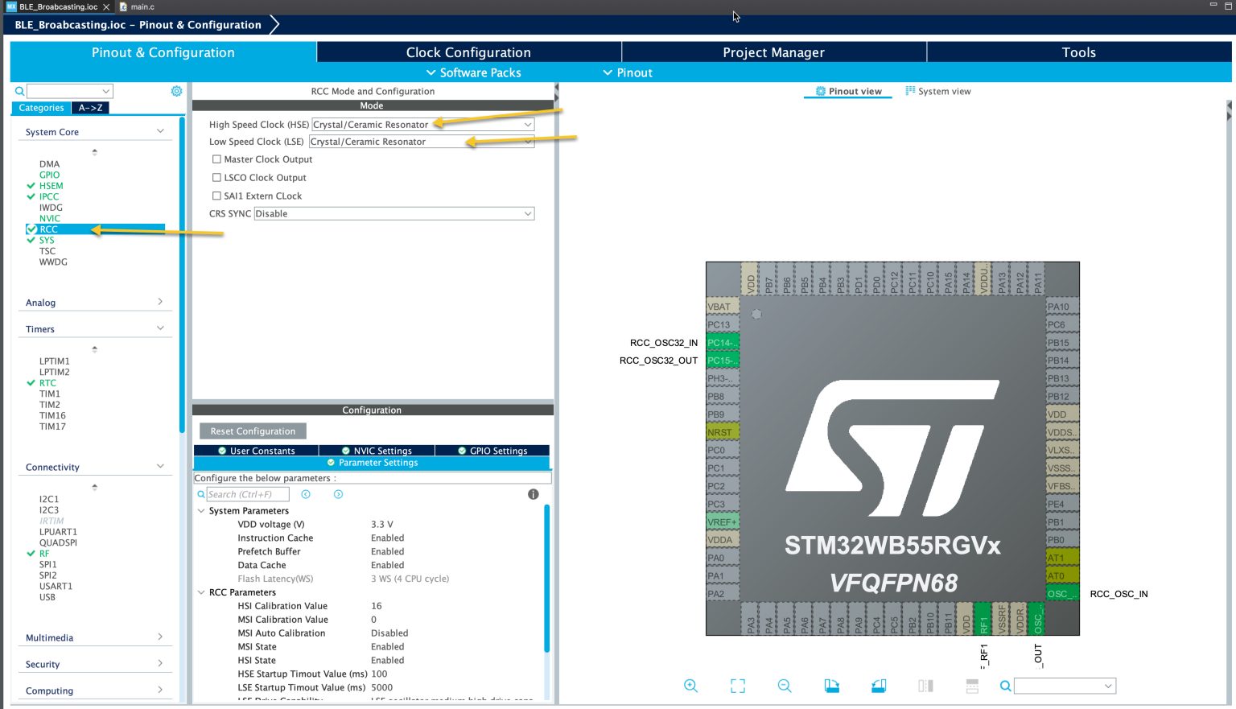Click best fit view icon below chip diagram
The image size is (1236, 709).
click(737, 686)
